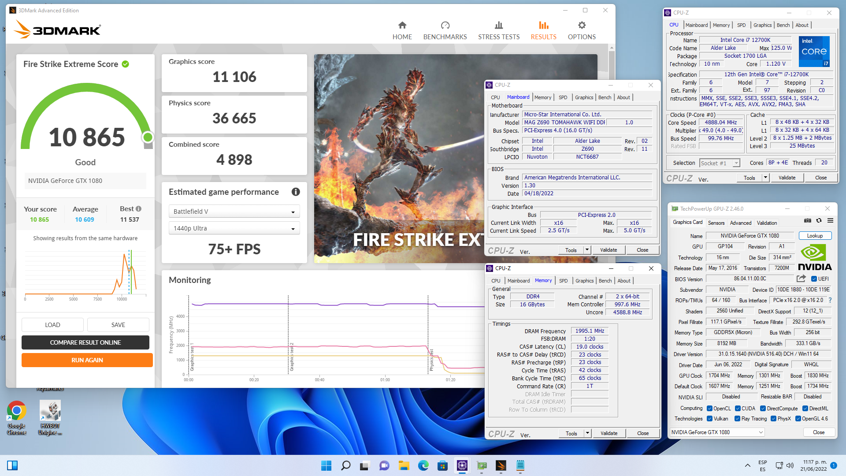The width and height of the screenshot is (846, 476).
Task: Click the NVIDIA GeForce GTX 1080 name field in GPU-Z
Action: click(x=750, y=236)
